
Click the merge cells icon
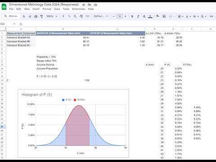[171, 16]
